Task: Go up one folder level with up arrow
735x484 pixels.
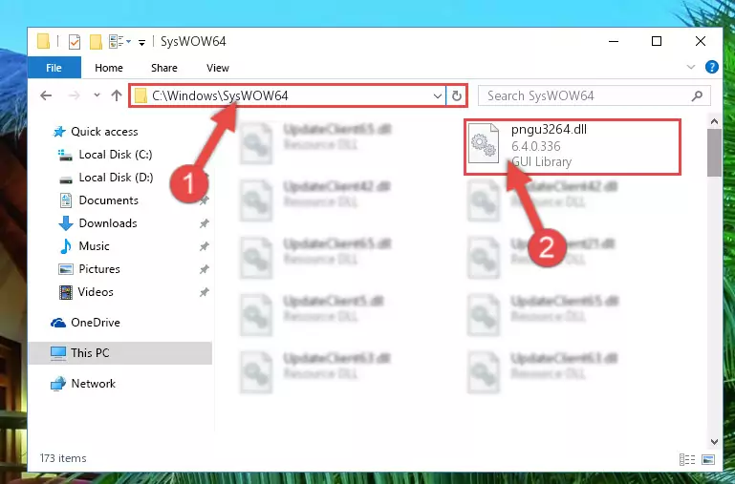Action: pos(117,95)
